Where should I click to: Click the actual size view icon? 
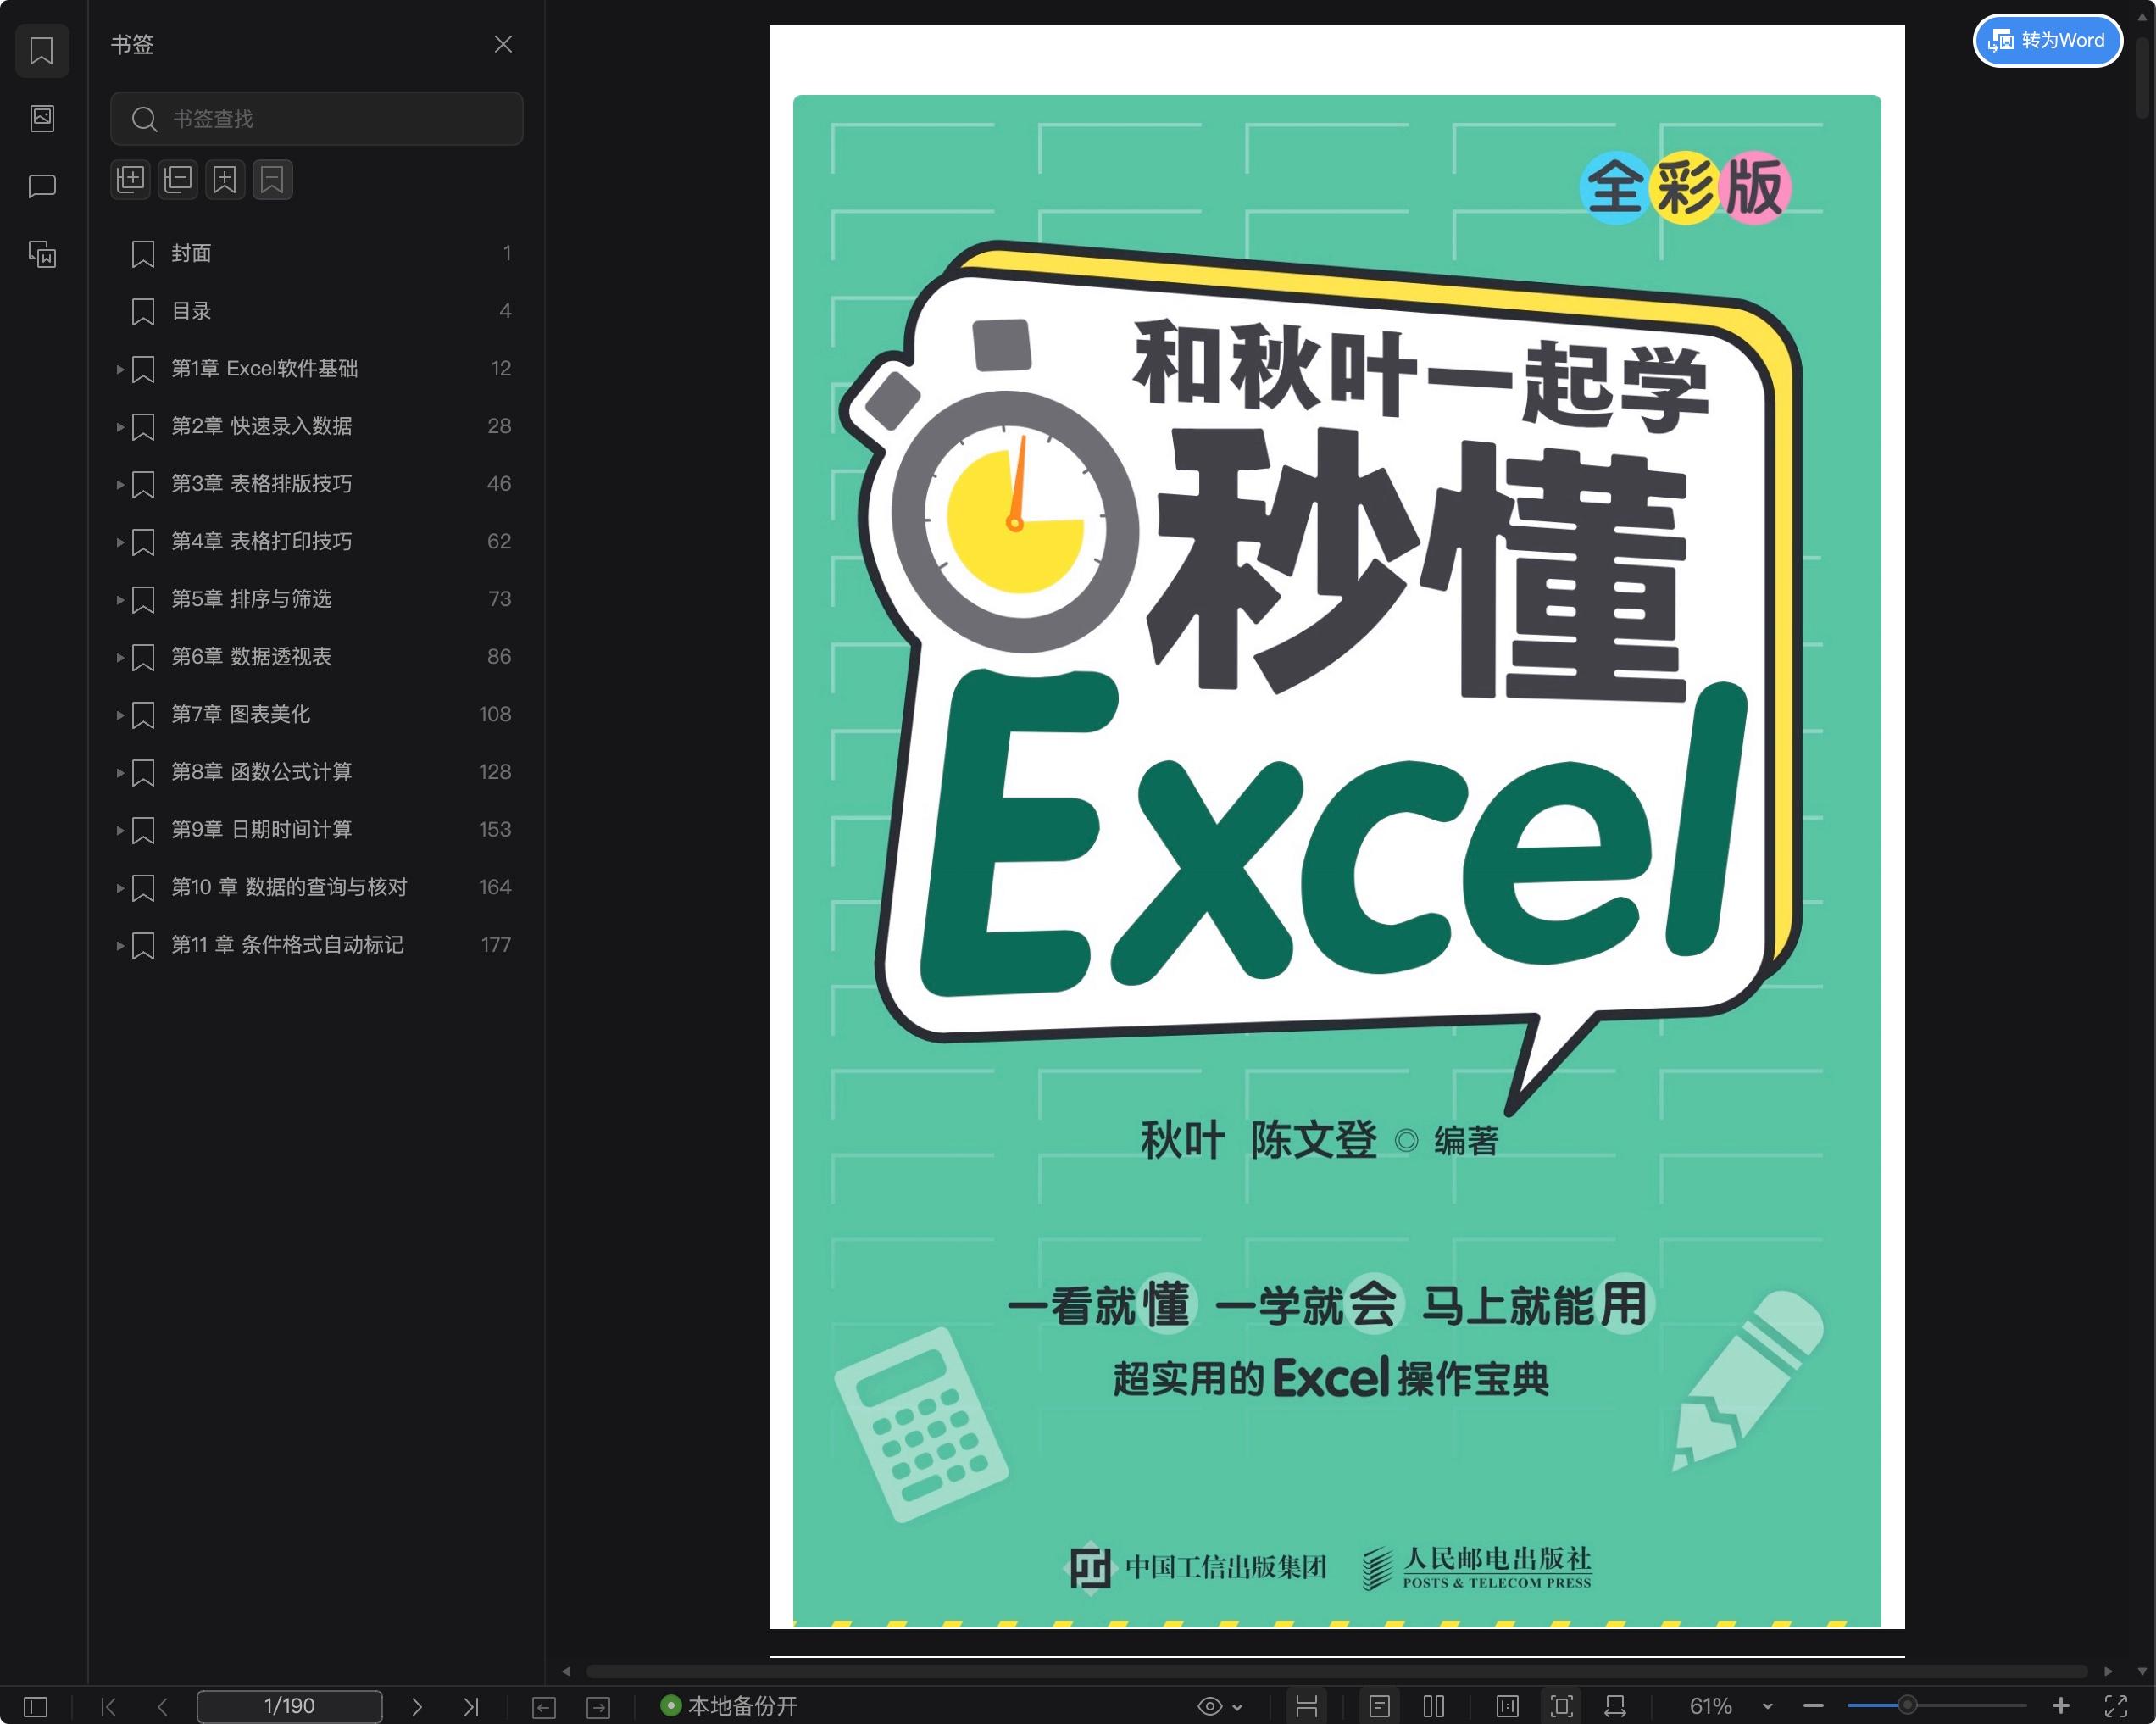pos(1507,1706)
